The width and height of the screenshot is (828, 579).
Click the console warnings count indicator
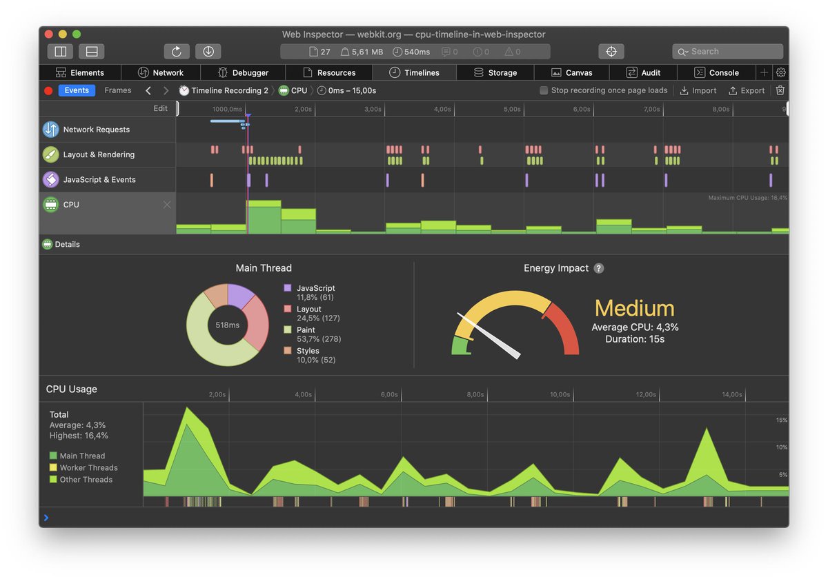click(513, 52)
